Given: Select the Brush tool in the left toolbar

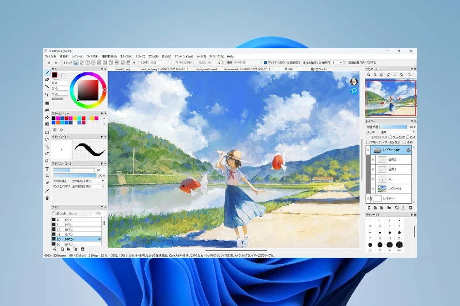Looking at the screenshot, I should [47, 73].
